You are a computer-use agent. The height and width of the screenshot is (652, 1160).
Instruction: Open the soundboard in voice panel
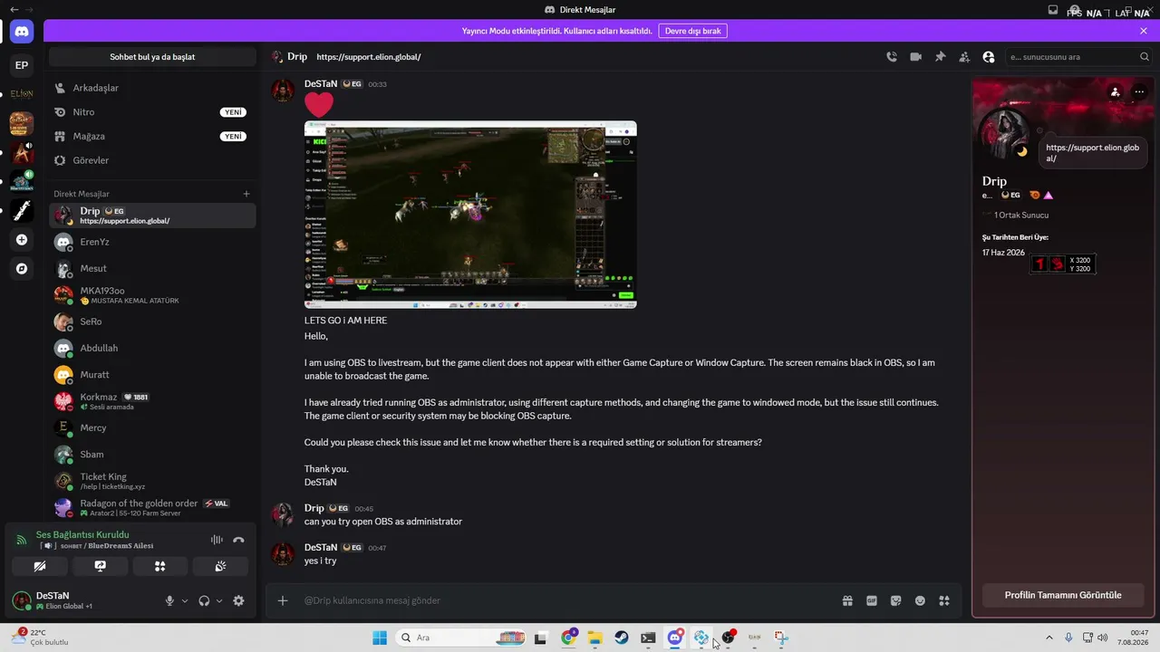221,566
